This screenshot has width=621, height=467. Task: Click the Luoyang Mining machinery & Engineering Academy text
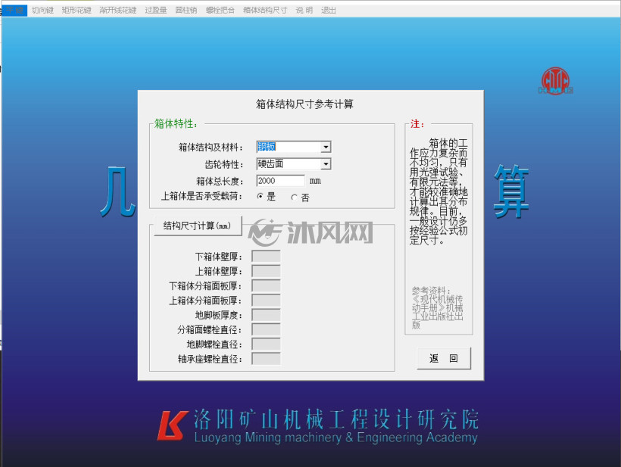(x=335, y=437)
